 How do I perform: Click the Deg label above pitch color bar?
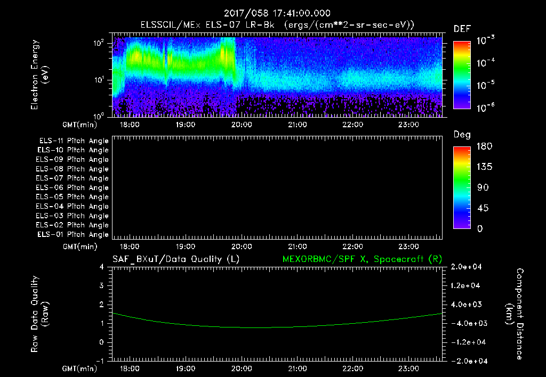[x=462, y=135]
